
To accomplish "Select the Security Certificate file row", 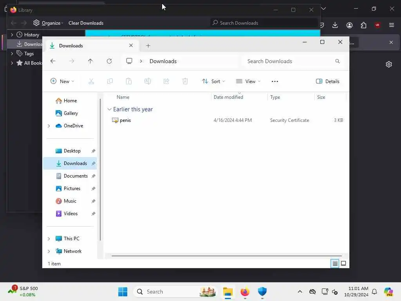I will [x=227, y=120].
